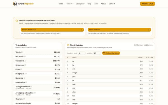The height and width of the screenshot is (105, 168).
Task: Visit the Contact page
Action: 112,4
